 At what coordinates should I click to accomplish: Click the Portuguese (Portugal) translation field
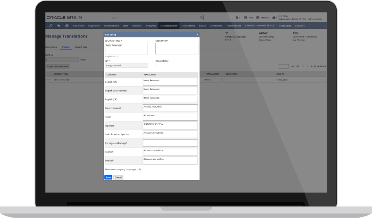(x=170, y=143)
